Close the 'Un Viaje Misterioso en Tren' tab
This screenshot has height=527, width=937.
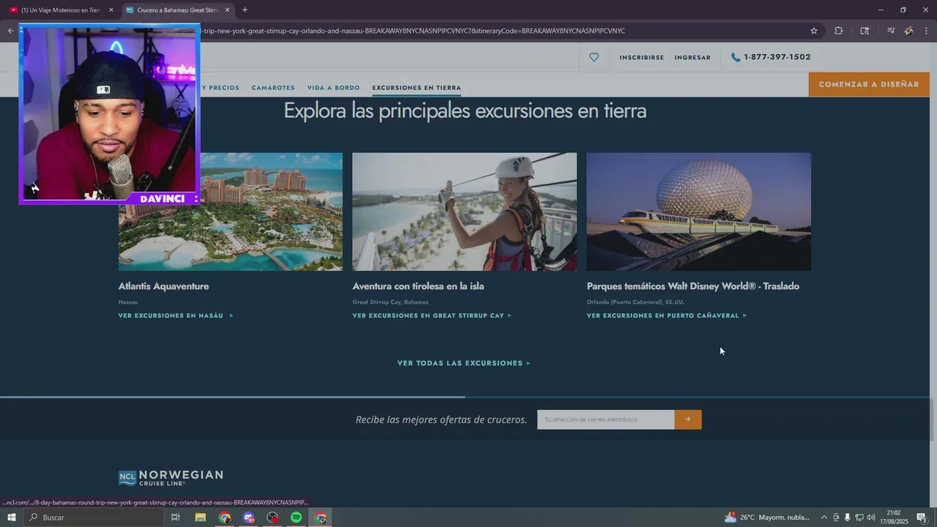click(111, 10)
